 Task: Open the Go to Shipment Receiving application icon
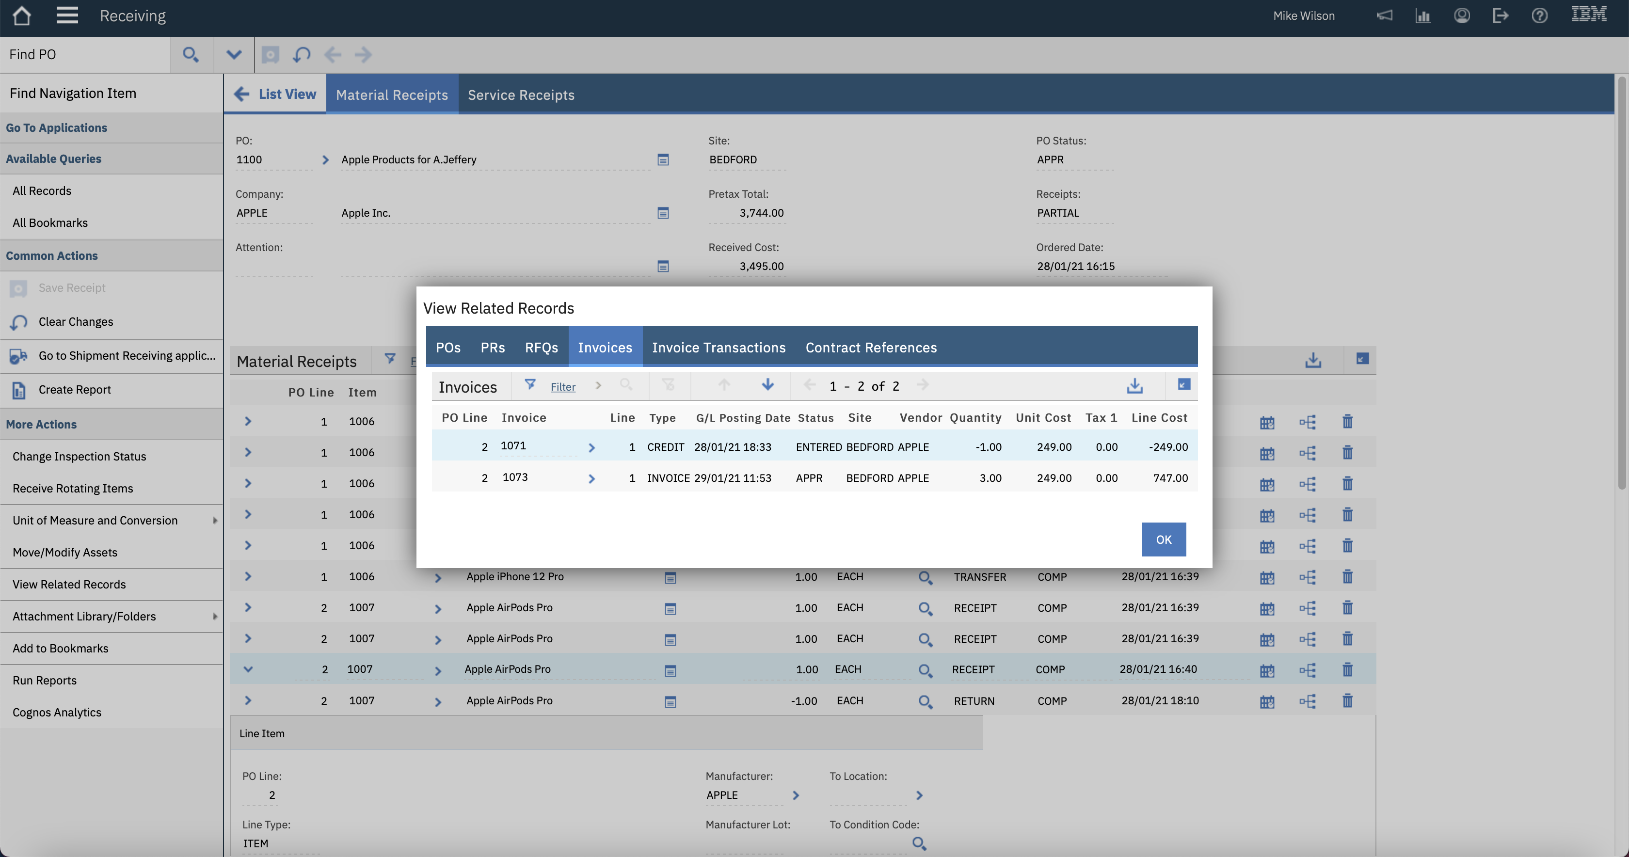coord(19,356)
